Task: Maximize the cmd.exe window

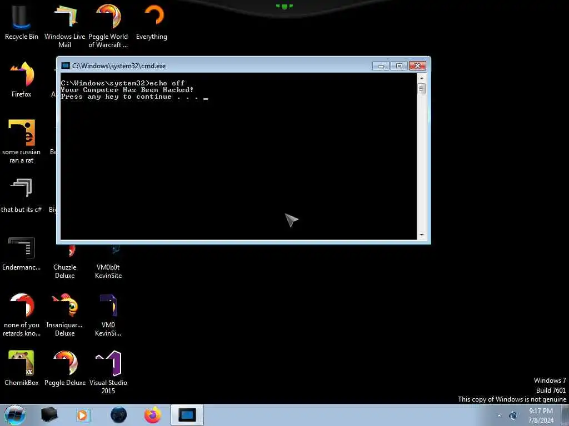Action: click(399, 66)
